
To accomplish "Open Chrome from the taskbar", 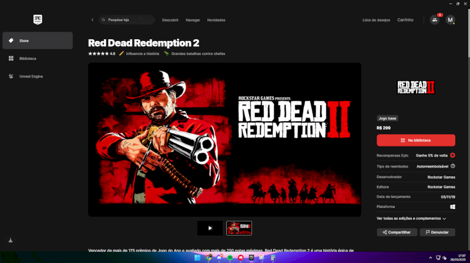I will 209,258.
